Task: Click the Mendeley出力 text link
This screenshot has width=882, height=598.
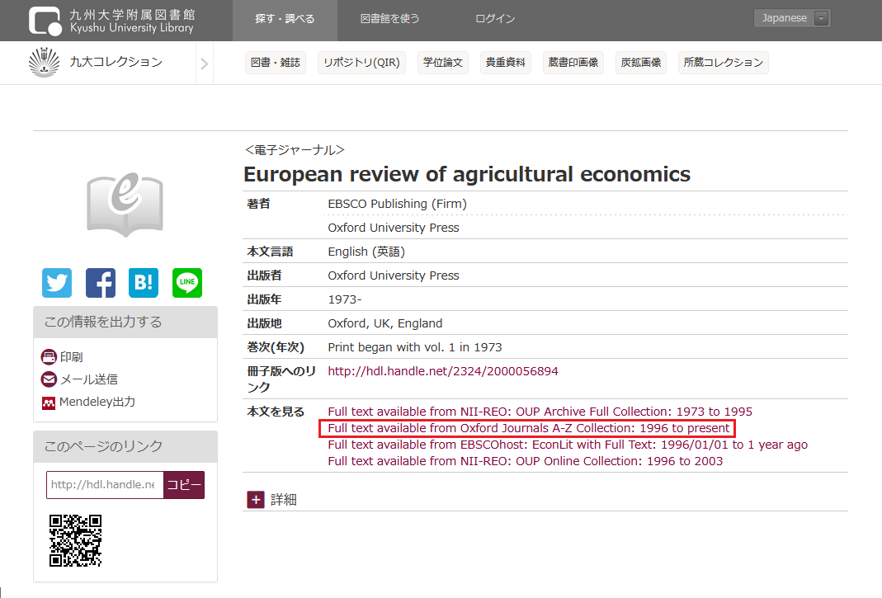Action: click(97, 402)
